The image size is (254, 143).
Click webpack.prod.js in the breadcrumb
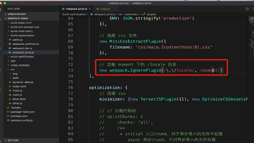tap(105, 14)
